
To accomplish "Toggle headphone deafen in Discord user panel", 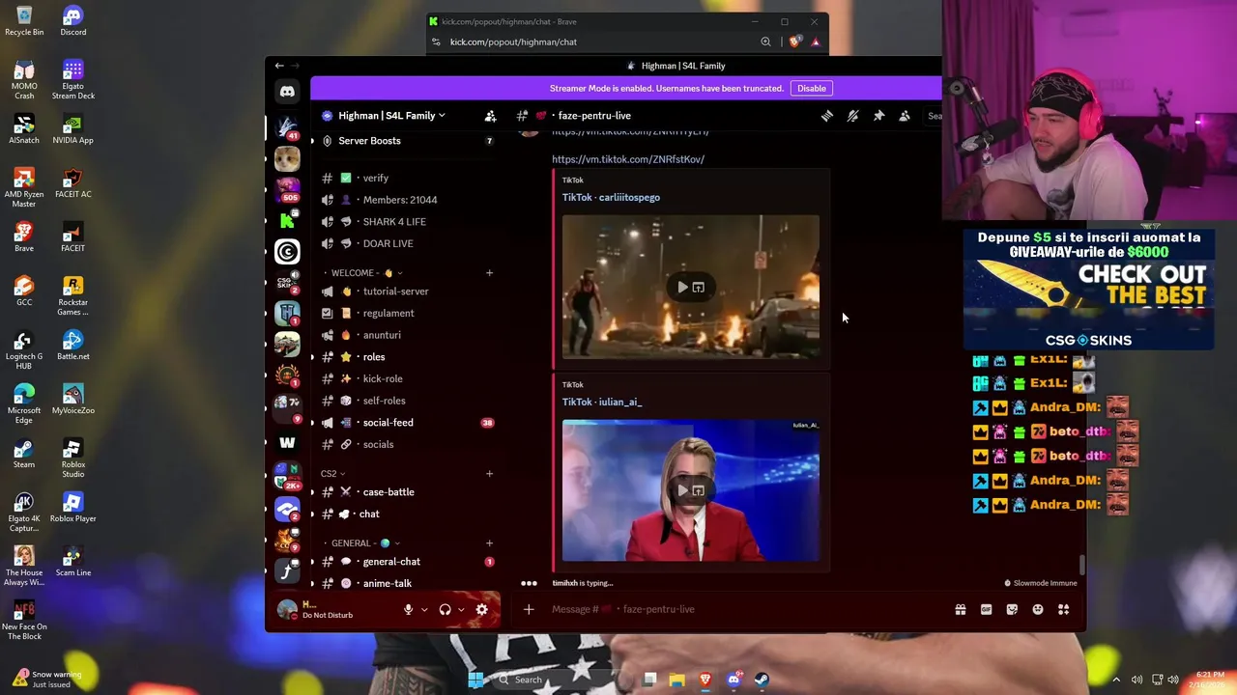I will (445, 609).
